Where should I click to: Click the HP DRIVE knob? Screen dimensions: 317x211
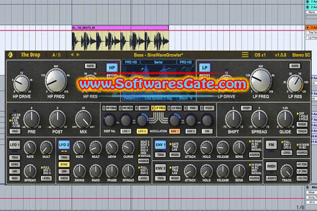point(22,84)
